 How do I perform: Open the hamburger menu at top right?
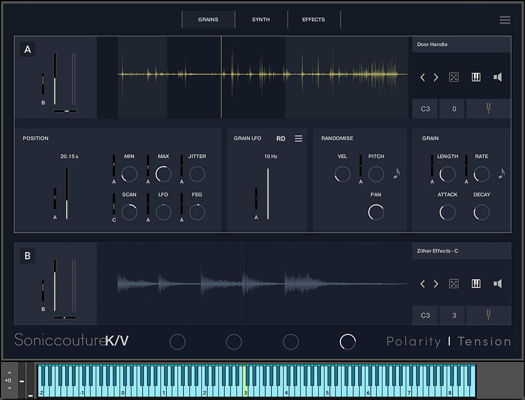click(505, 20)
